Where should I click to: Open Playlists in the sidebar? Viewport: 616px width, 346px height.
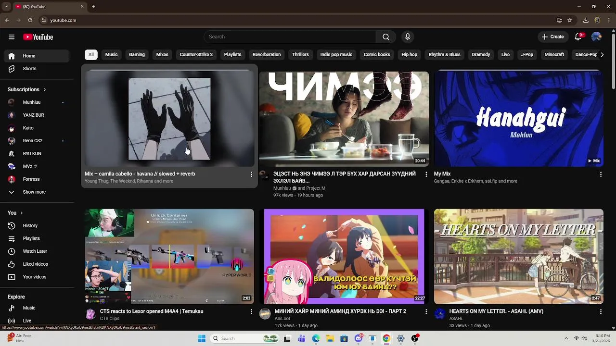point(37,238)
